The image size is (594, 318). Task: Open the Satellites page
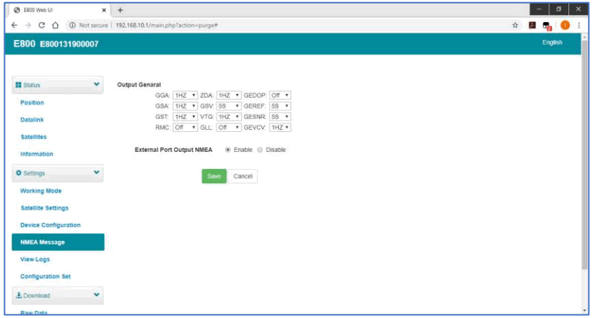34,137
